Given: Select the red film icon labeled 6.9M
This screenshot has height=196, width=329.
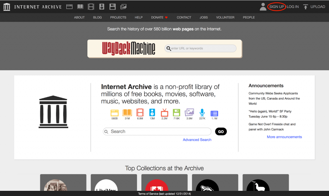Looking at the screenshot, I should 140,112.
